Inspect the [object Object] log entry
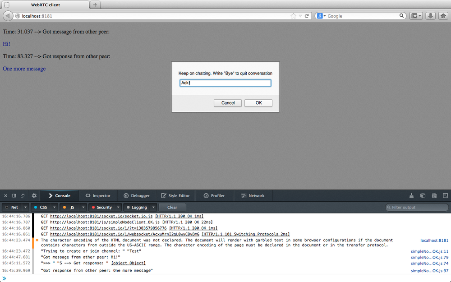Screen dimensions: 451x282 [128, 263]
